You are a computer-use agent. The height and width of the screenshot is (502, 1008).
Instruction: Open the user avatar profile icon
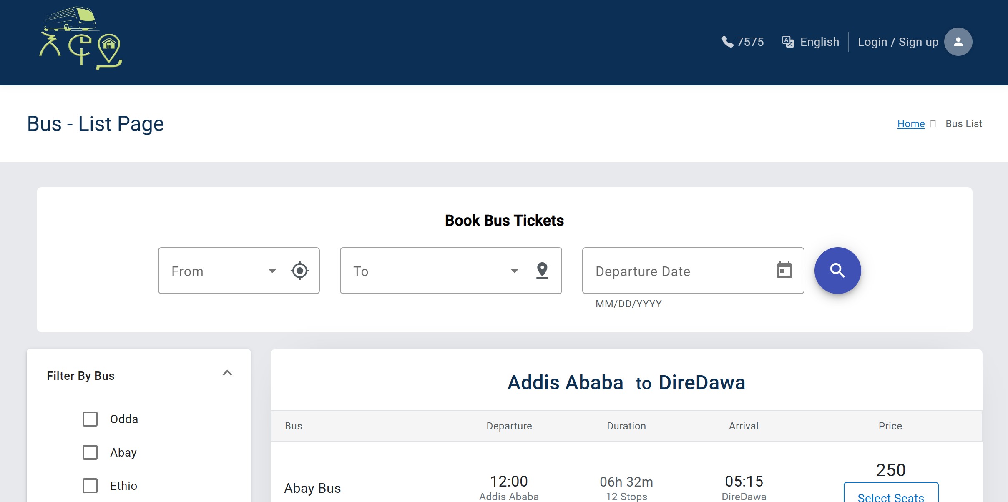(x=958, y=42)
